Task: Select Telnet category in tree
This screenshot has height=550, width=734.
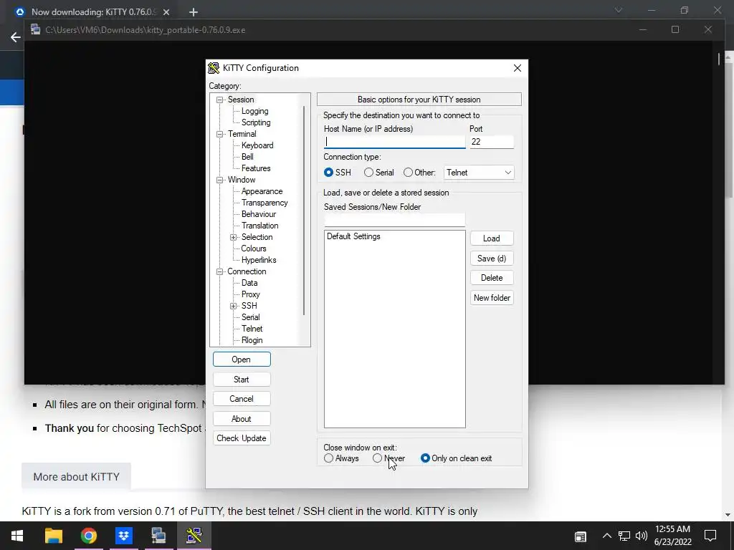Action: (x=252, y=329)
